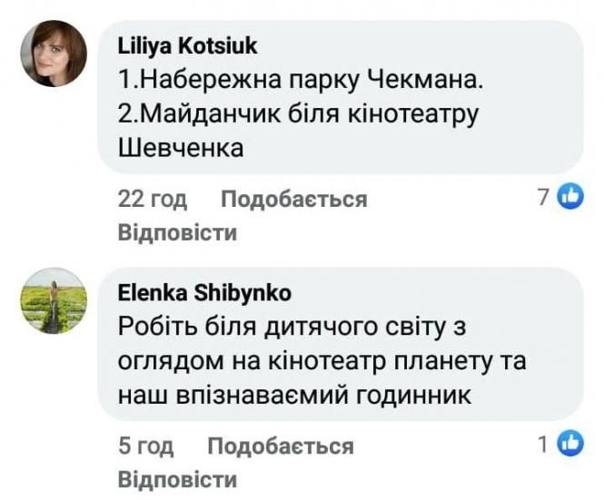Like Liliya Kotsiuk's comment with Подобається
Viewport: 604px width, 500px height.
click(294, 199)
